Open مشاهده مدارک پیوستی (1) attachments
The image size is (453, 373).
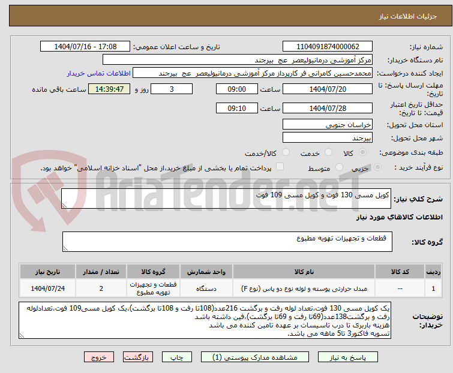[255, 357]
